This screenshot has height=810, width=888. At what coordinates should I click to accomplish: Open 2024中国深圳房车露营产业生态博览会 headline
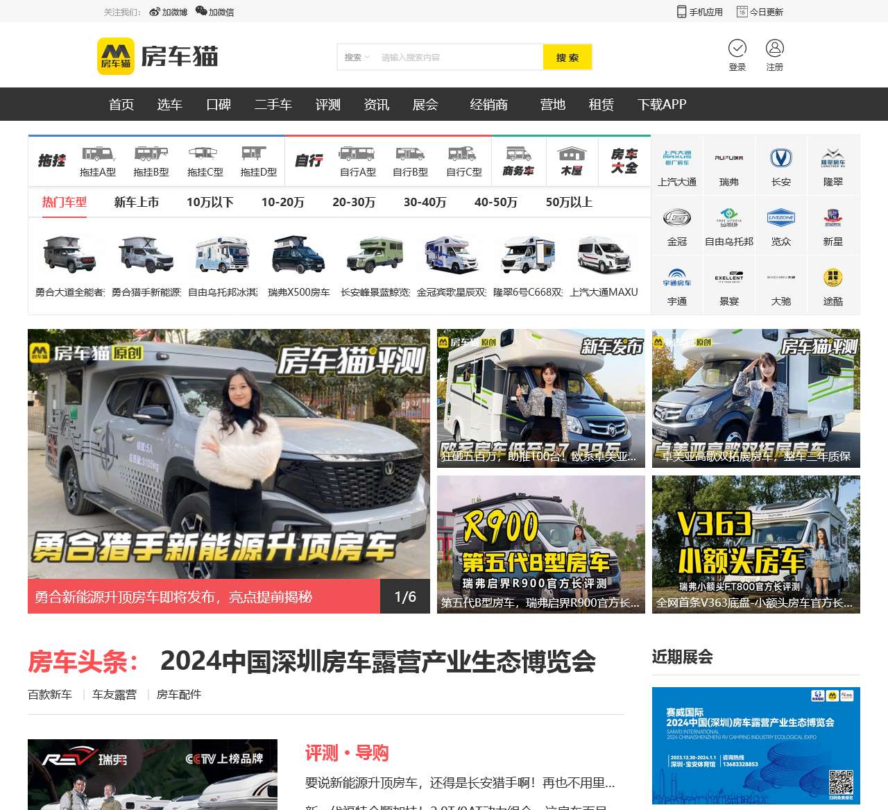coord(378,661)
